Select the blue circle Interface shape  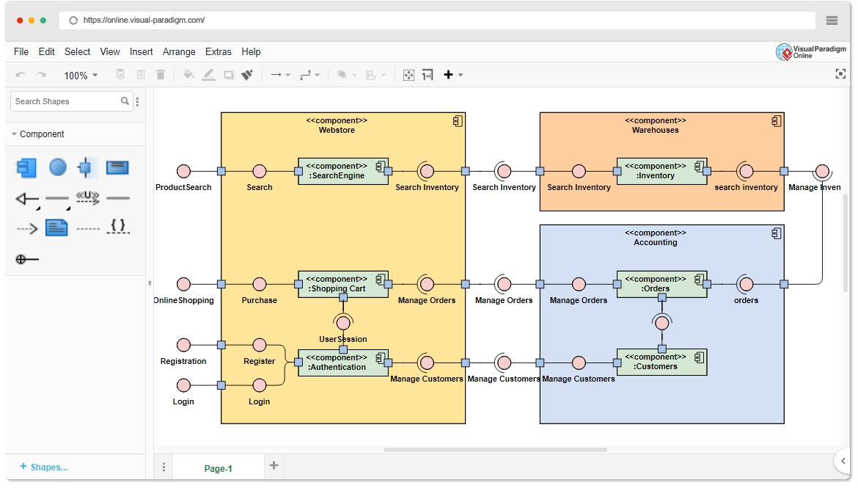58,168
